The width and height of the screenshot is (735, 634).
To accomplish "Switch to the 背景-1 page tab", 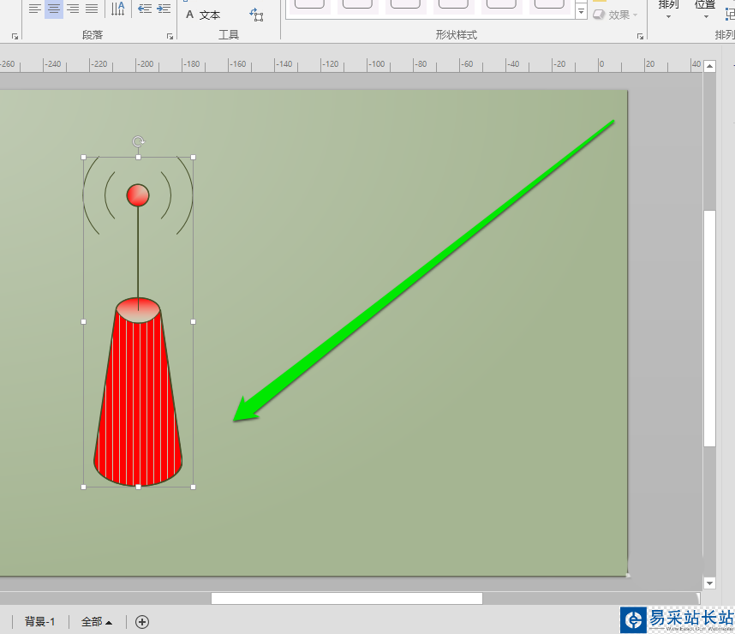I will click(x=40, y=622).
